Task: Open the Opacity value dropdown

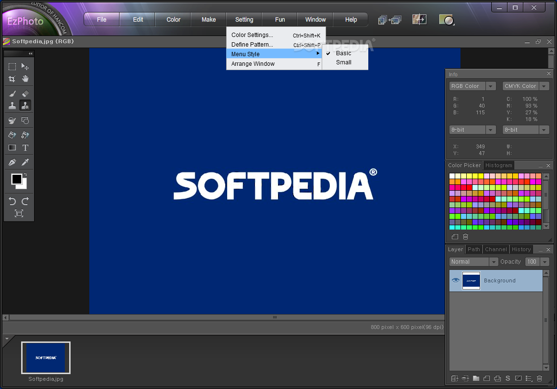Action: point(544,262)
